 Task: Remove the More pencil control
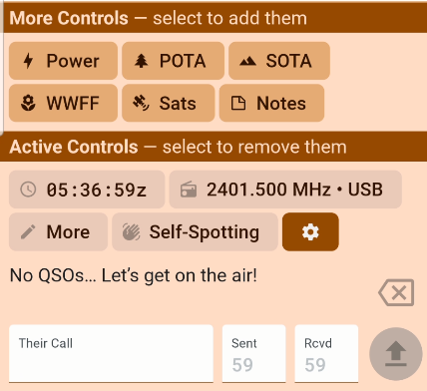click(x=58, y=231)
